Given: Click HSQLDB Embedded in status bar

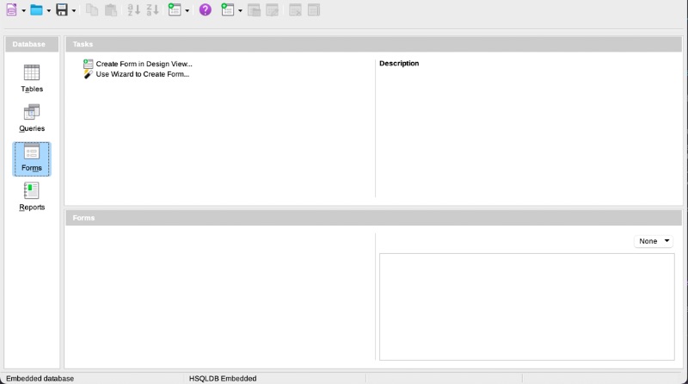Looking at the screenshot, I should (223, 378).
